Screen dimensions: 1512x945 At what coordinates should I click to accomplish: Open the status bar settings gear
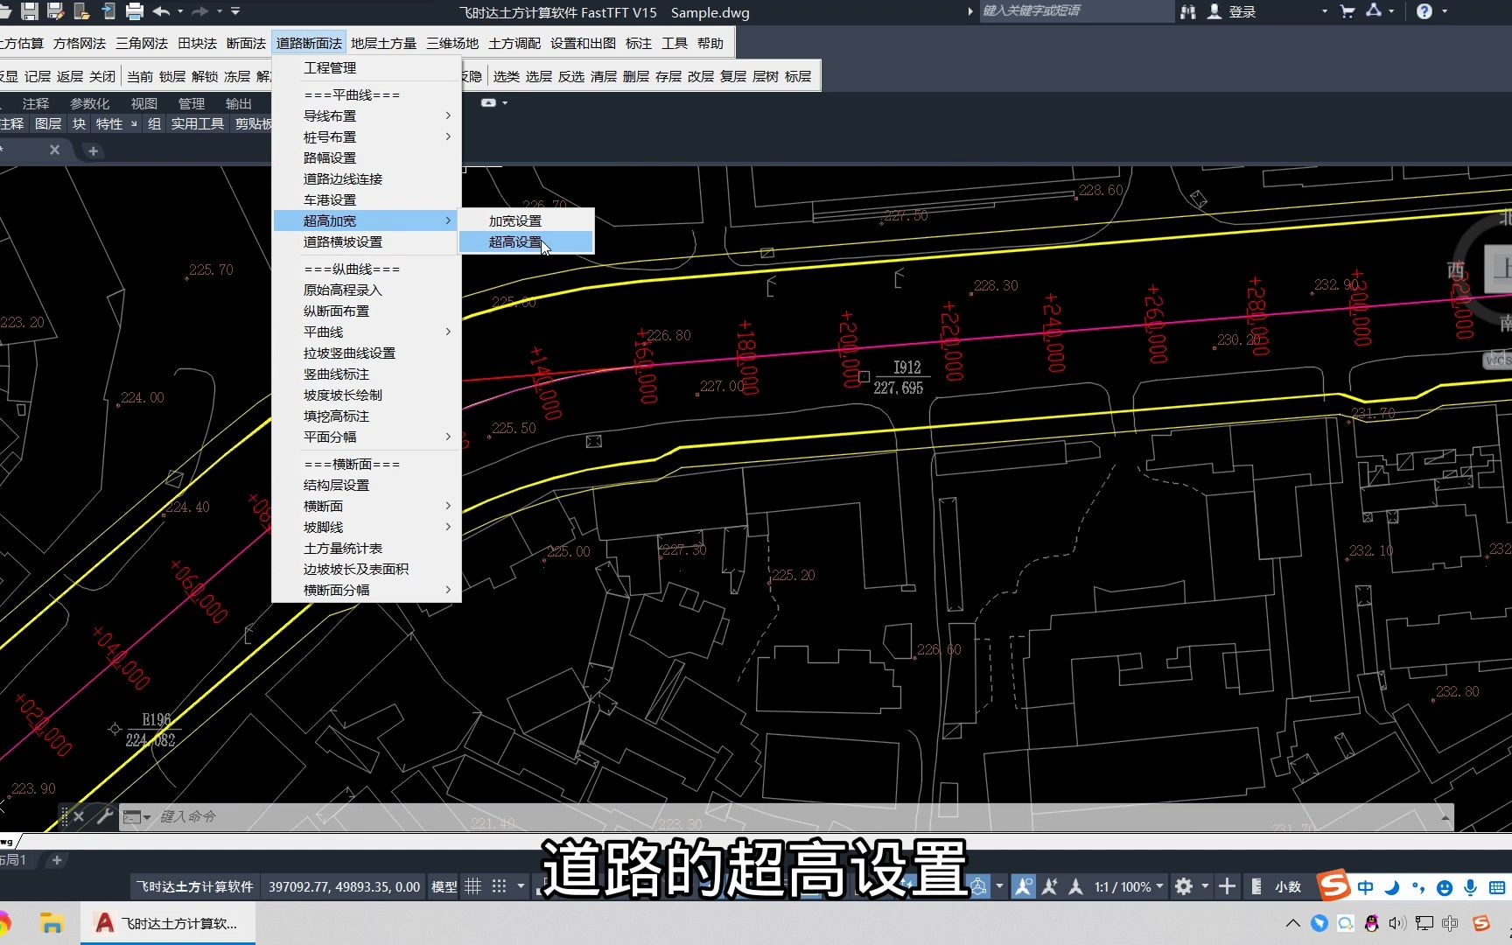(1183, 885)
